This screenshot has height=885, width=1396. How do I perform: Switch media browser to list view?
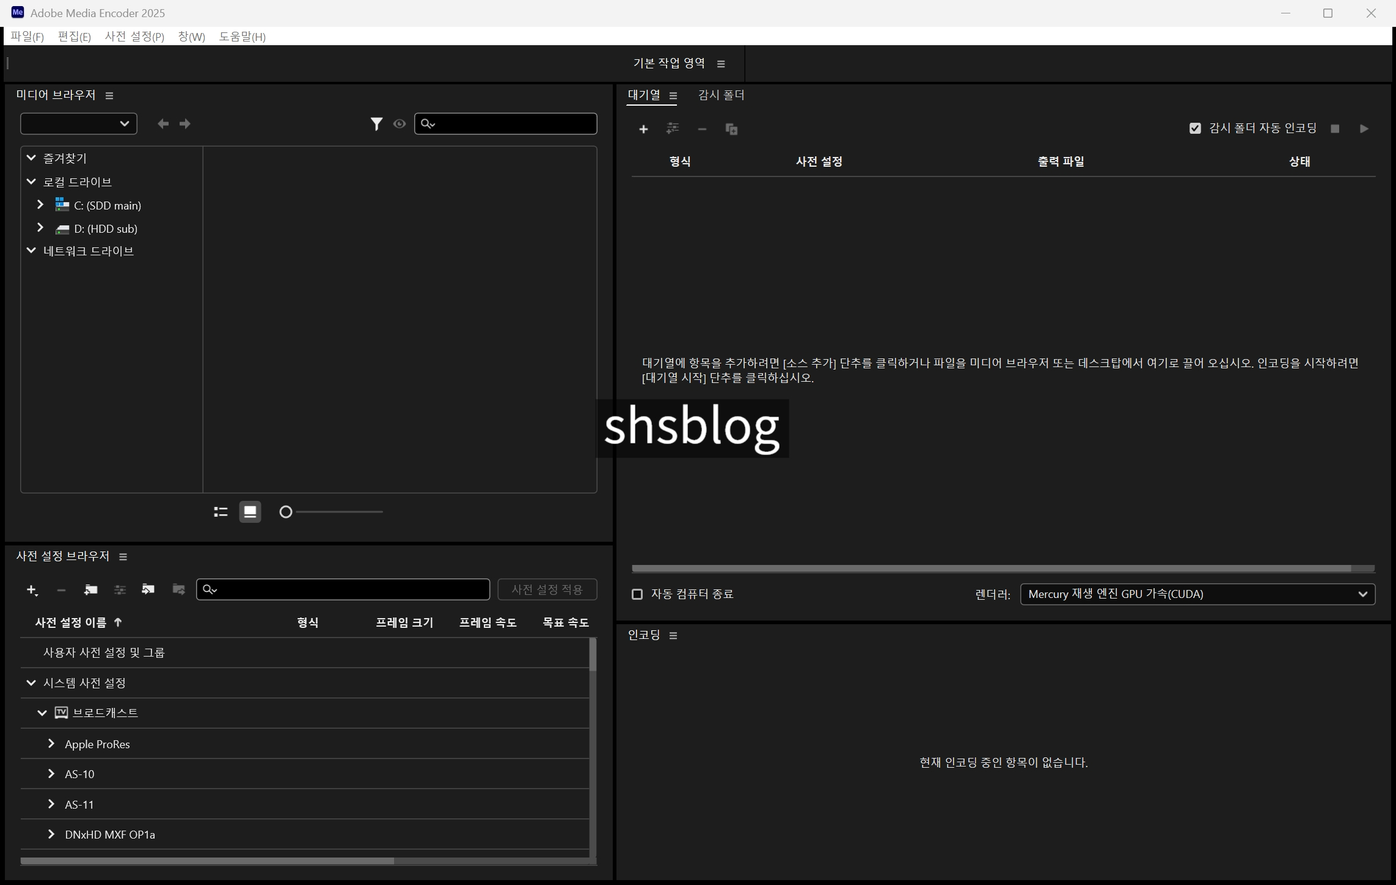pyautogui.click(x=221, y=512)
